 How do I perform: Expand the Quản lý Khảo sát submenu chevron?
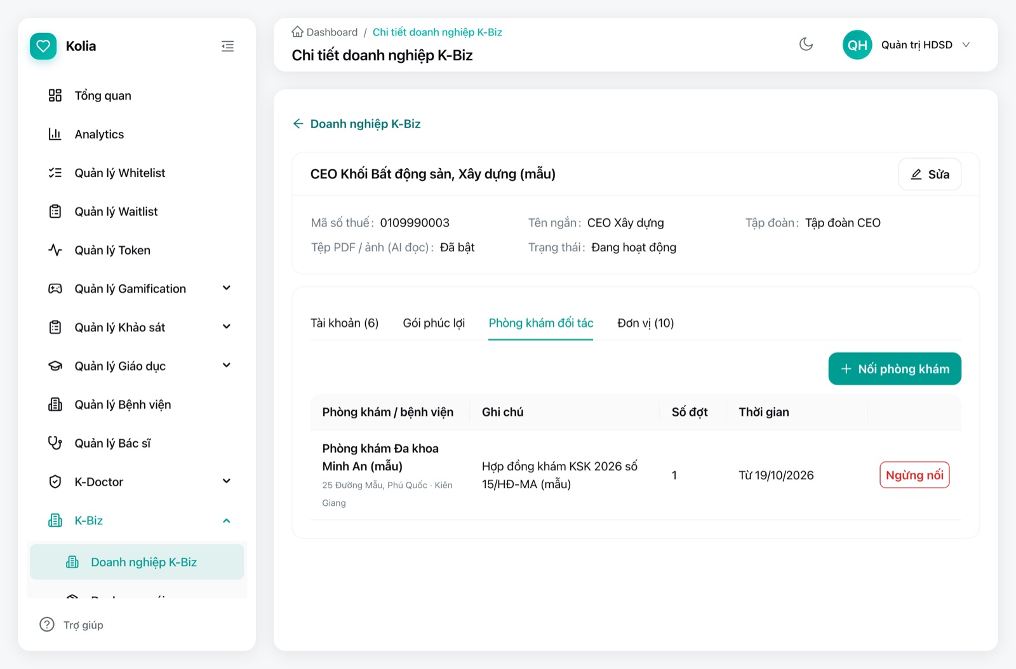(x=227, y=327)
